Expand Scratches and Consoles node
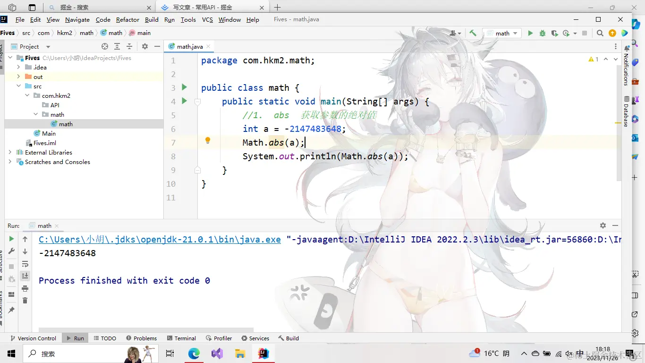This screenshot has width=645, height=363. tap(10, 162)
